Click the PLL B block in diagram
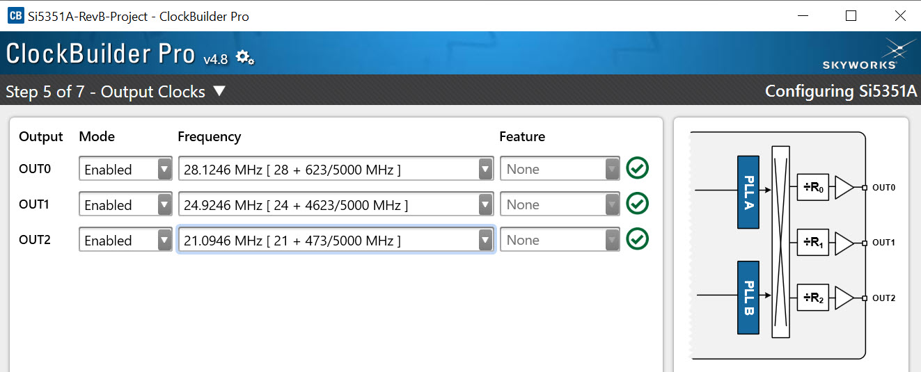Screen dimensions: 921x372 pyautogui.click(x=748, y=298)
